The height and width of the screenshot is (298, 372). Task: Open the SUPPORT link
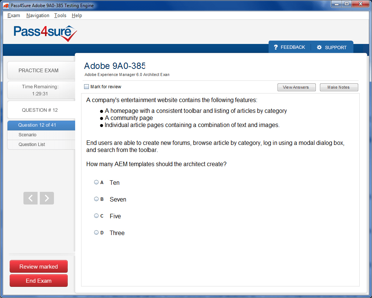tap(336, 48)
